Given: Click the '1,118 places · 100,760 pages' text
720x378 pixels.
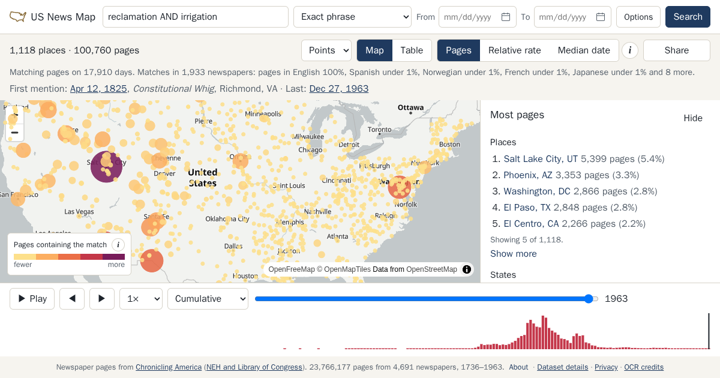Looking at the screenshot, I should [x=74, y=50].
